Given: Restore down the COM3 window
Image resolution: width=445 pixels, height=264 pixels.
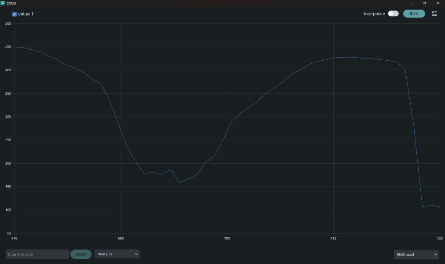Looking at the screenshot, I should tap(424, 3).
